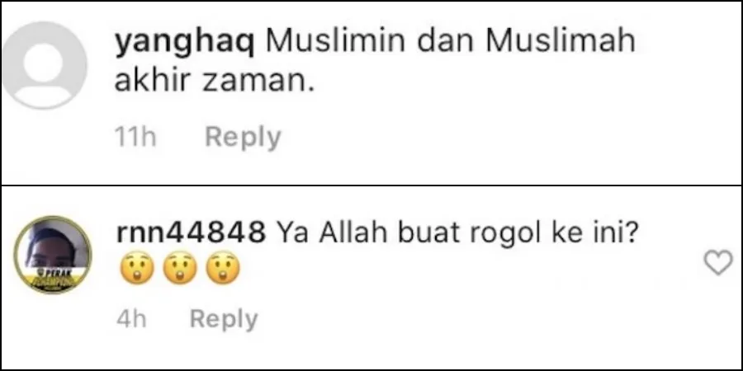
Task: Open rnn44848's profile photo with yellow ring
Action: tap(53, 255)
